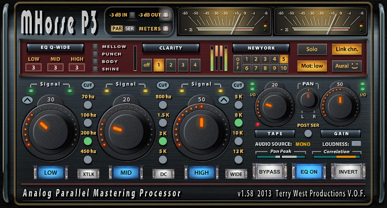This screenshot has width=387, height=208.
Task: Toggle the EQ ON button
Action: click(309, 171)
